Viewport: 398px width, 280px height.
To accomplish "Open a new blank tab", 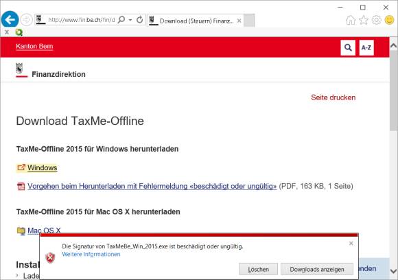I will pos(249,21).
